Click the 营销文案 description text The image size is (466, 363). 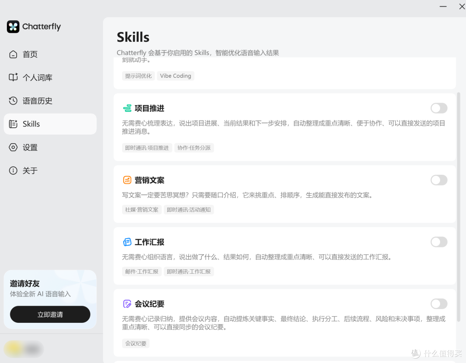[248, 195]
